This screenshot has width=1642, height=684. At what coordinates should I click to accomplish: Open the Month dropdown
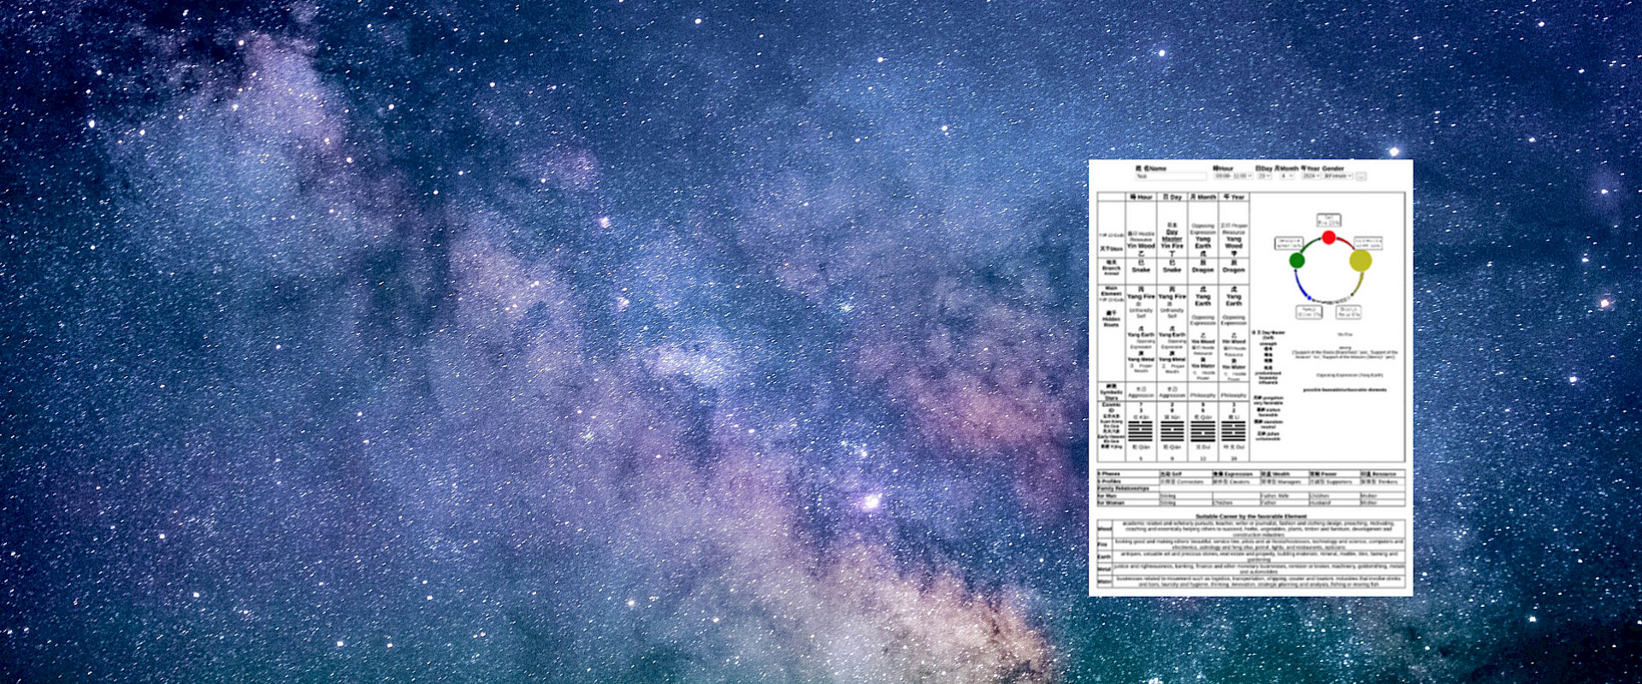click(x=1286, y=176)
